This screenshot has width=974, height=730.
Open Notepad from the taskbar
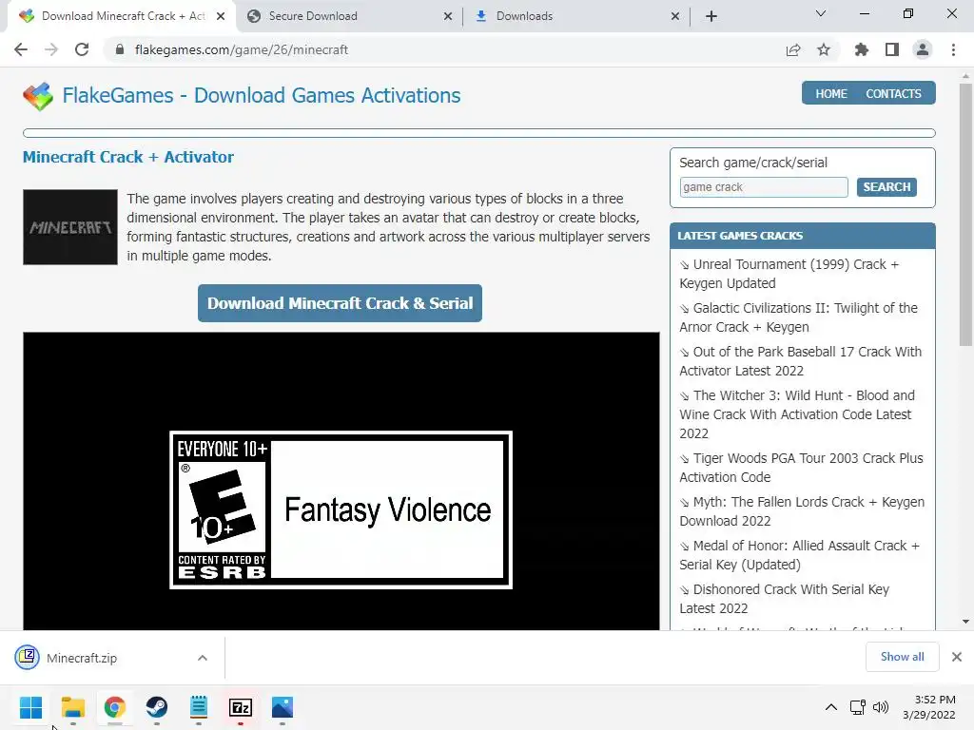(x=199, y=707)
